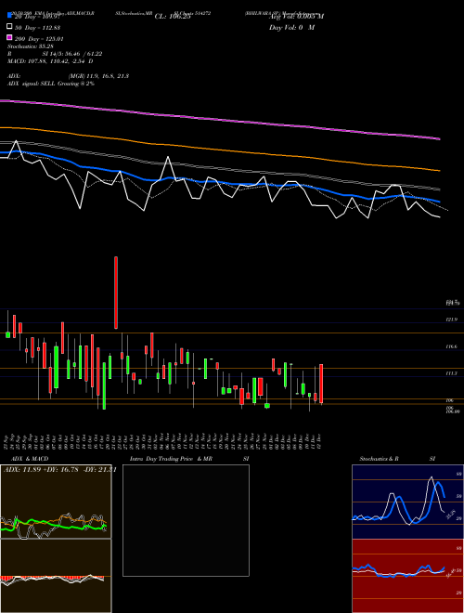Click the tall red spike candlestick
464x613 pixels.
click(116, 293)
